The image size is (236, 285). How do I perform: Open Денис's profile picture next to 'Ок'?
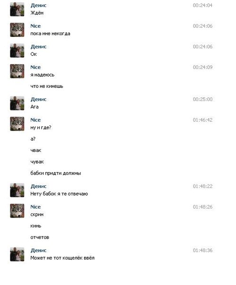(x=17, y=50)
